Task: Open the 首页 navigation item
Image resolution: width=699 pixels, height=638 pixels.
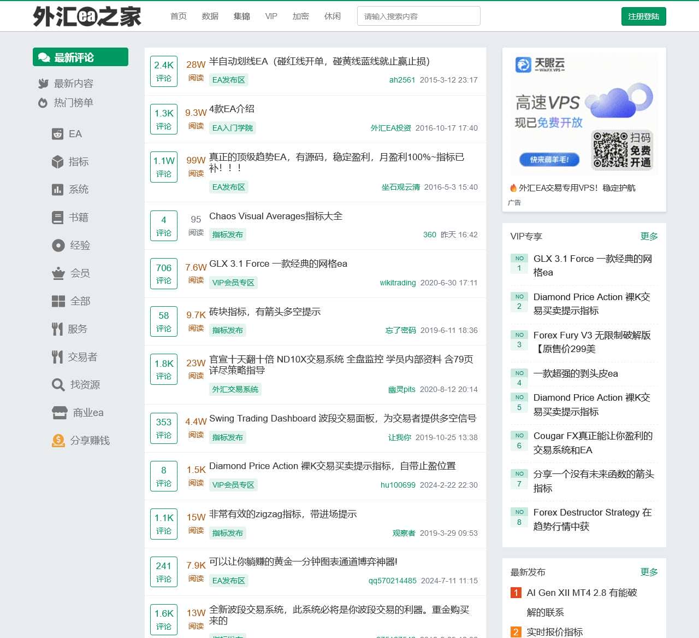Action: click(179, 16)
